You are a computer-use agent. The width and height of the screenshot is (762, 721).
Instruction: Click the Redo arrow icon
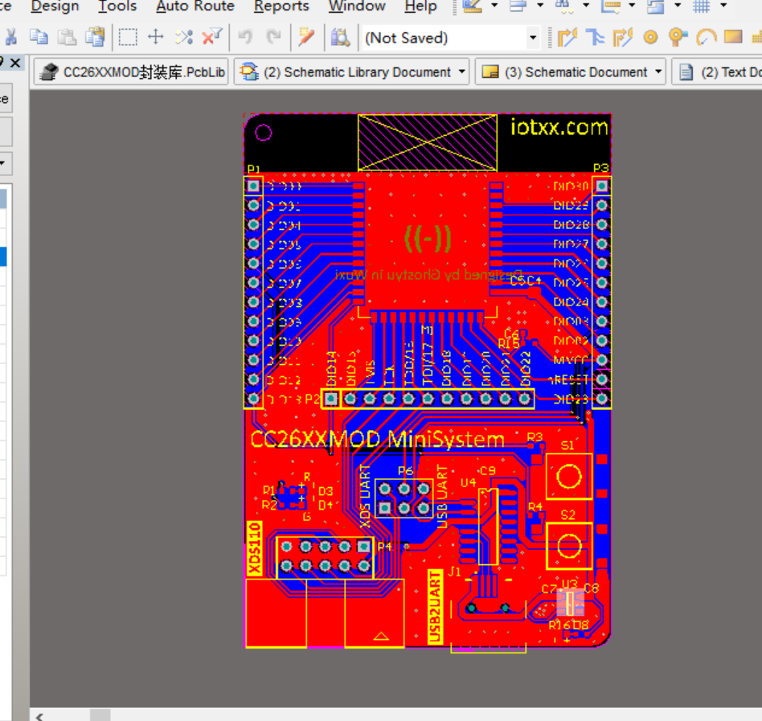[273, 38]
